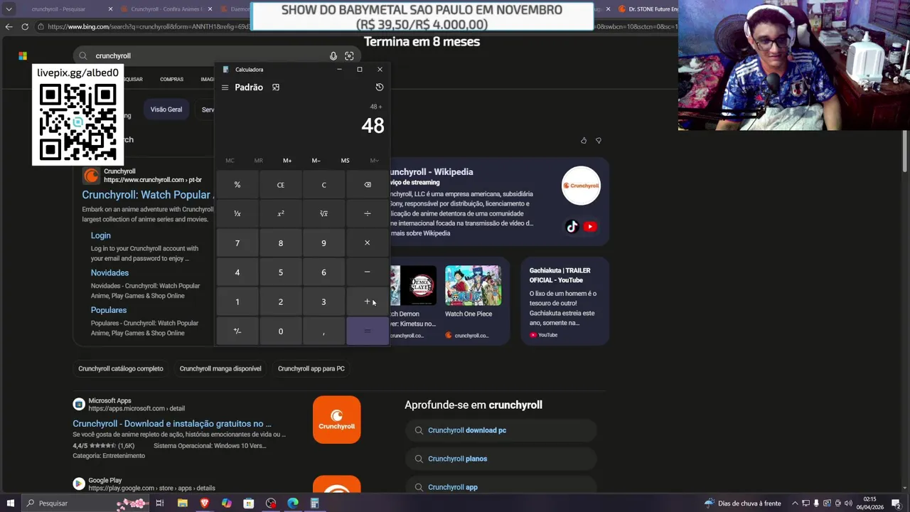Click the browser back arrow
This screenshot has width=910, height=512.
[x=9, y=26]
